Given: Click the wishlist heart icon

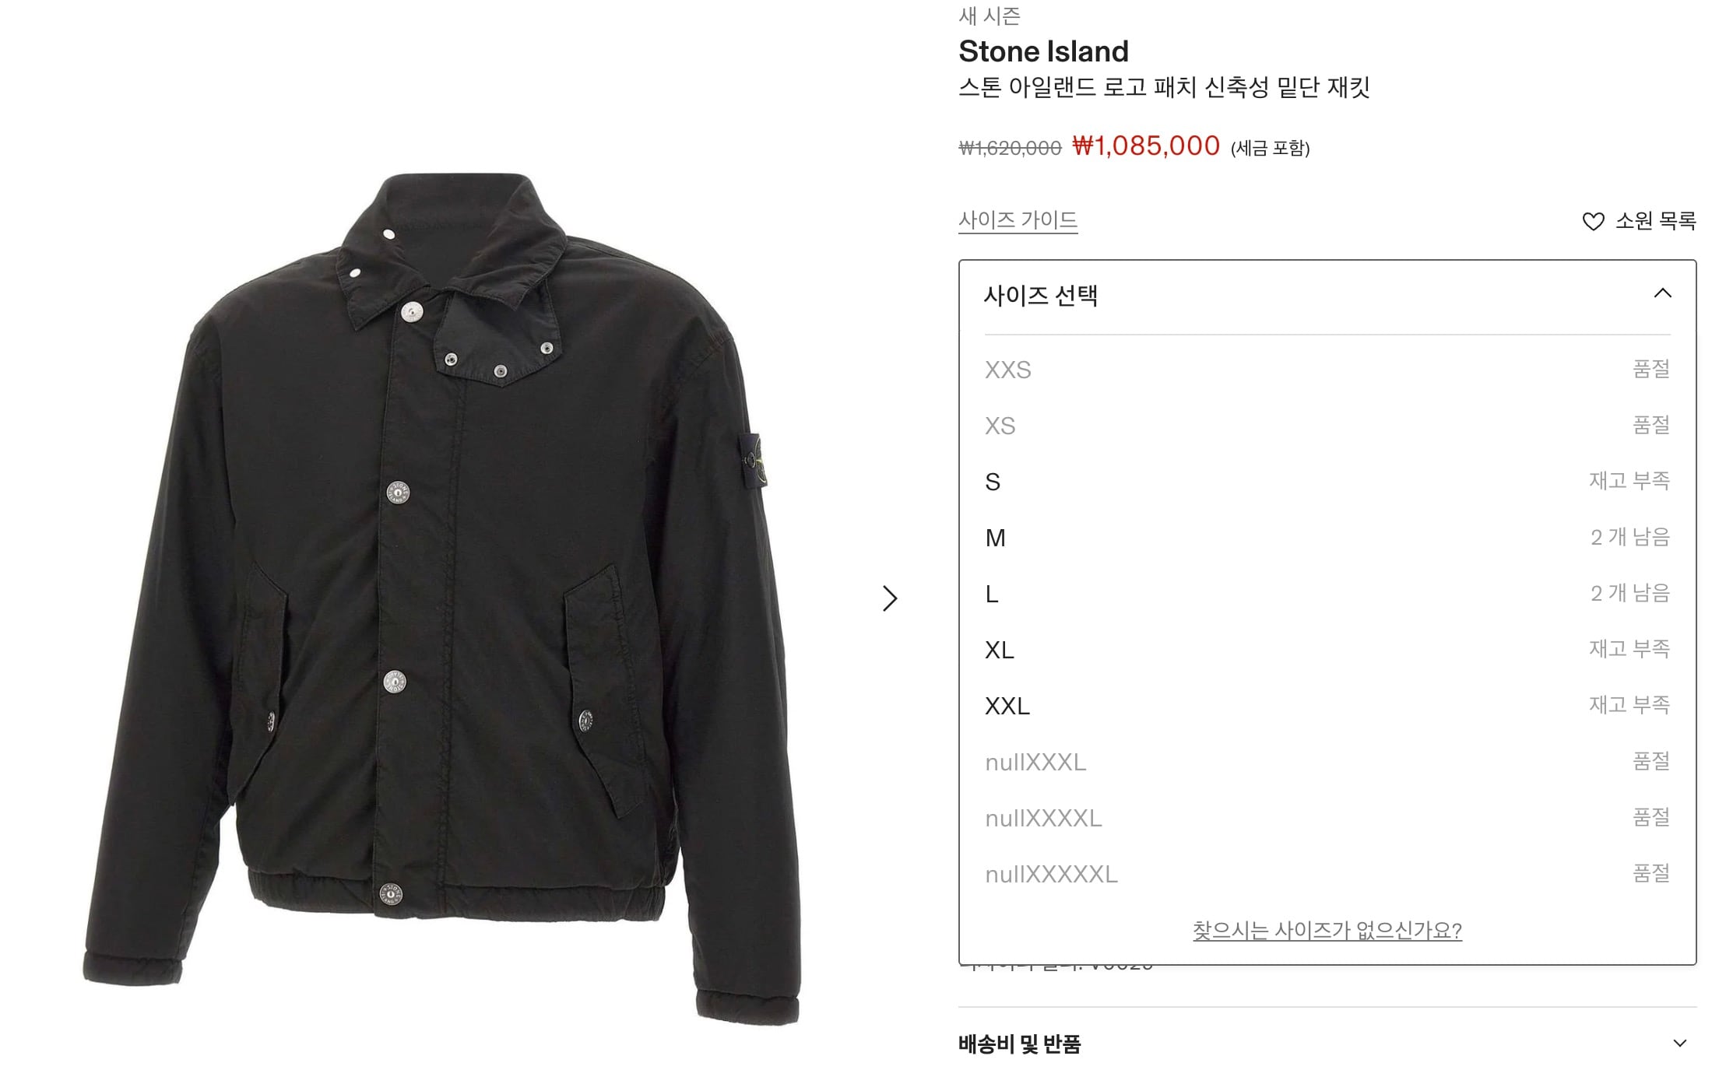Looking at the screenshot, I should (x=1593, y=222).
